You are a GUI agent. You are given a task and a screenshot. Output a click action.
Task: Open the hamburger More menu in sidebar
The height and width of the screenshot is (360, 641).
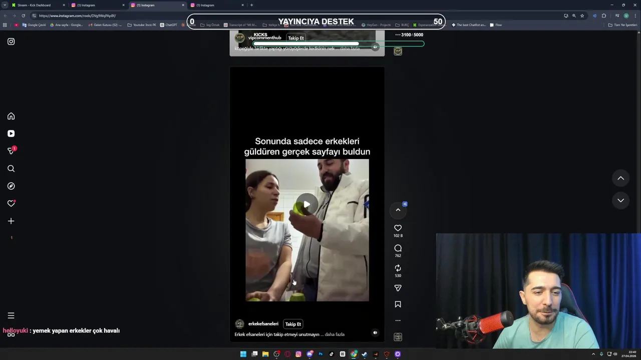tap(11, 315)
